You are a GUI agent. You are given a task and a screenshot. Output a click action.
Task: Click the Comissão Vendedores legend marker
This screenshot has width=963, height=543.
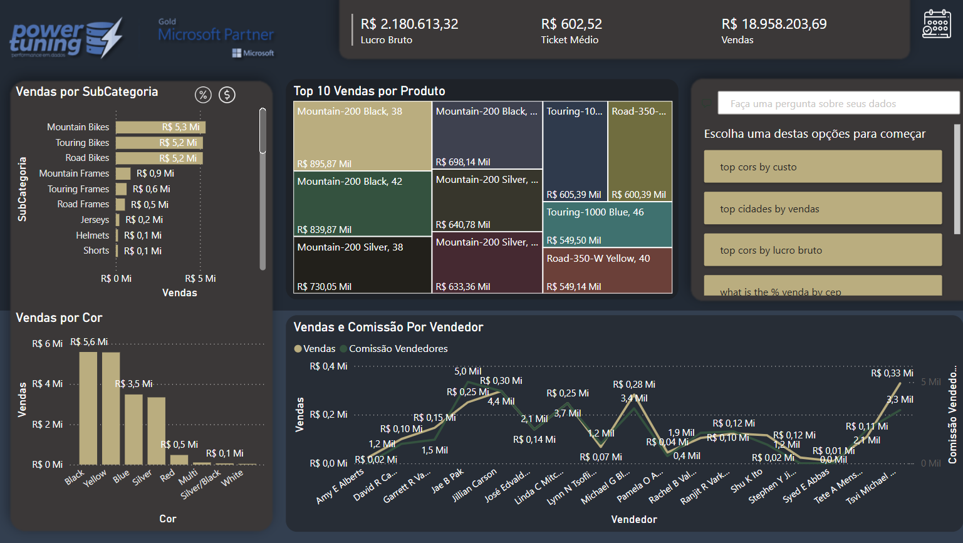[343, 349]
